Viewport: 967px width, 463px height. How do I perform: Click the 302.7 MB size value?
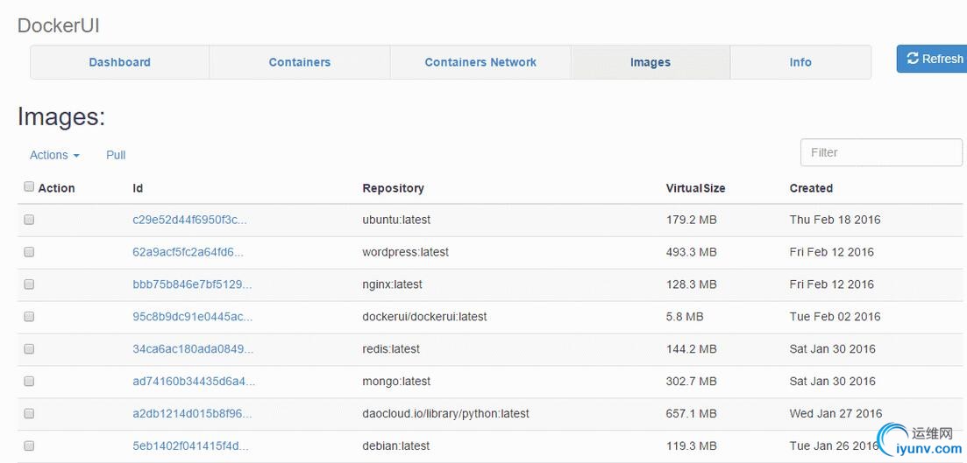[692, 381]
